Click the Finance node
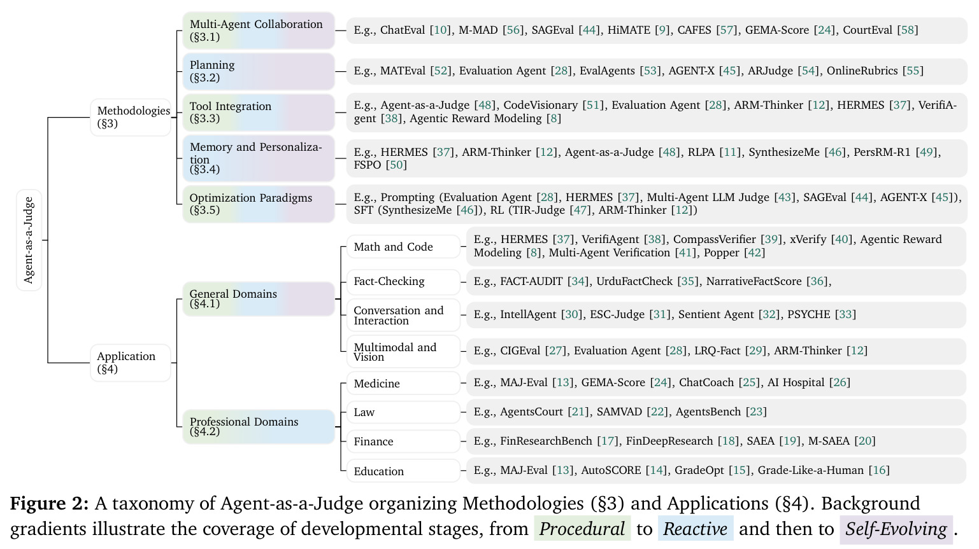This screenshot has height=549, width=979. [403, 441]
